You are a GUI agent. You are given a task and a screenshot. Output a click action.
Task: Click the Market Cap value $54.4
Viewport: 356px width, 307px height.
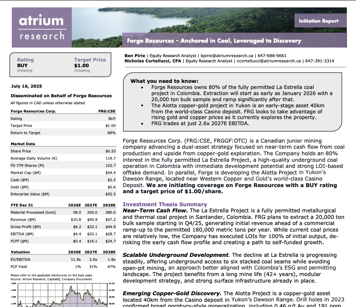[110, 173]
